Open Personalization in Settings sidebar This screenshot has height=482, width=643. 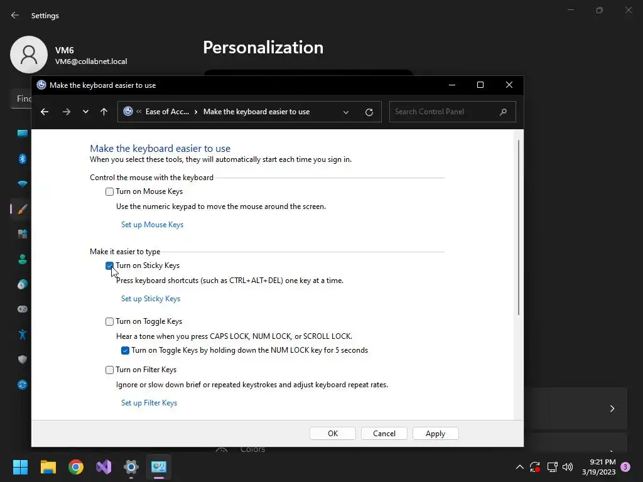click(22, 209)
